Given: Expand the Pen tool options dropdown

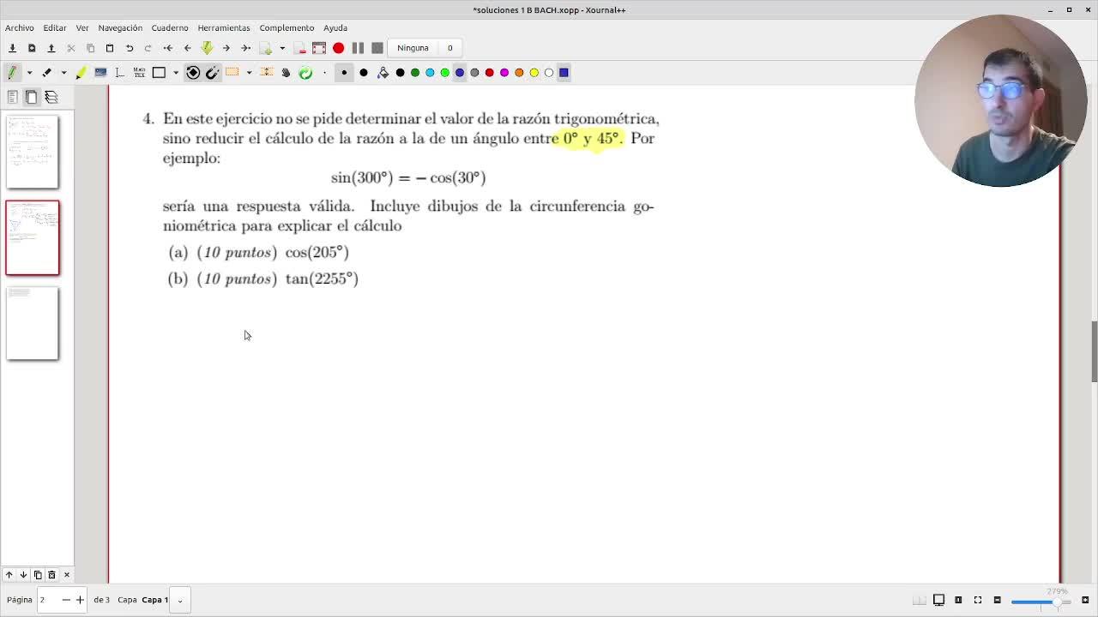Looking at the screenshot, I should coord(29,73).
